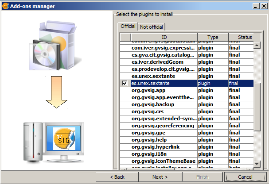The width and height of the screenshot is (269, 184).
Task: Cancel the add-ons installation
Action: (244, 177)
